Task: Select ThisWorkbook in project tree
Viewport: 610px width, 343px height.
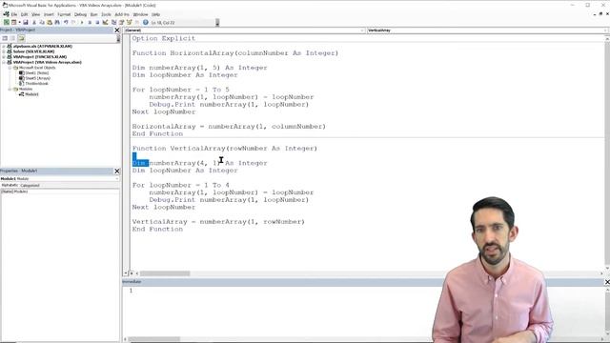Action: click(x=36, y=84)
